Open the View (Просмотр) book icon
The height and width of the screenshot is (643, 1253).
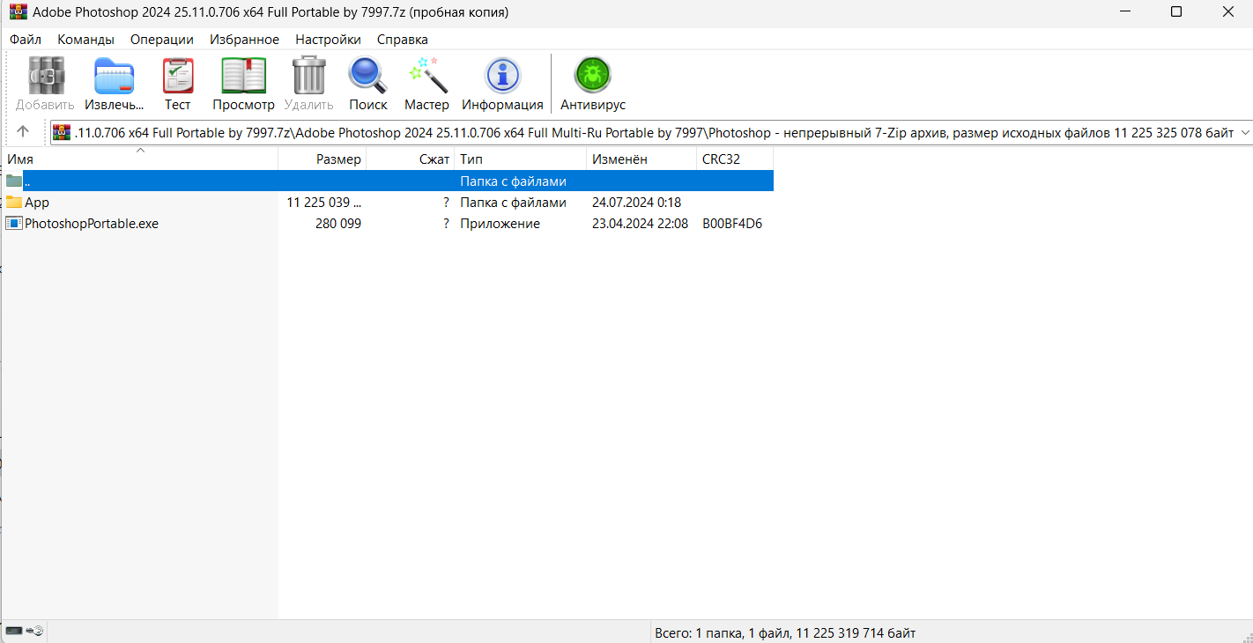point(244,76)
